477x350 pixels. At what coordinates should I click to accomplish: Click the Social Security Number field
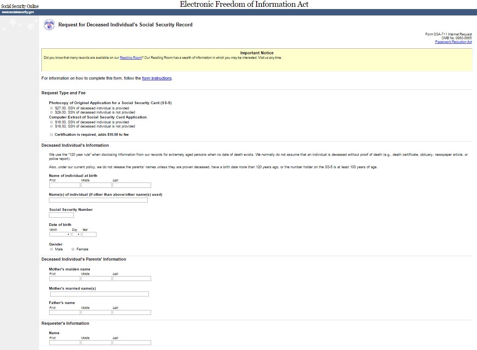pos(61,215)
